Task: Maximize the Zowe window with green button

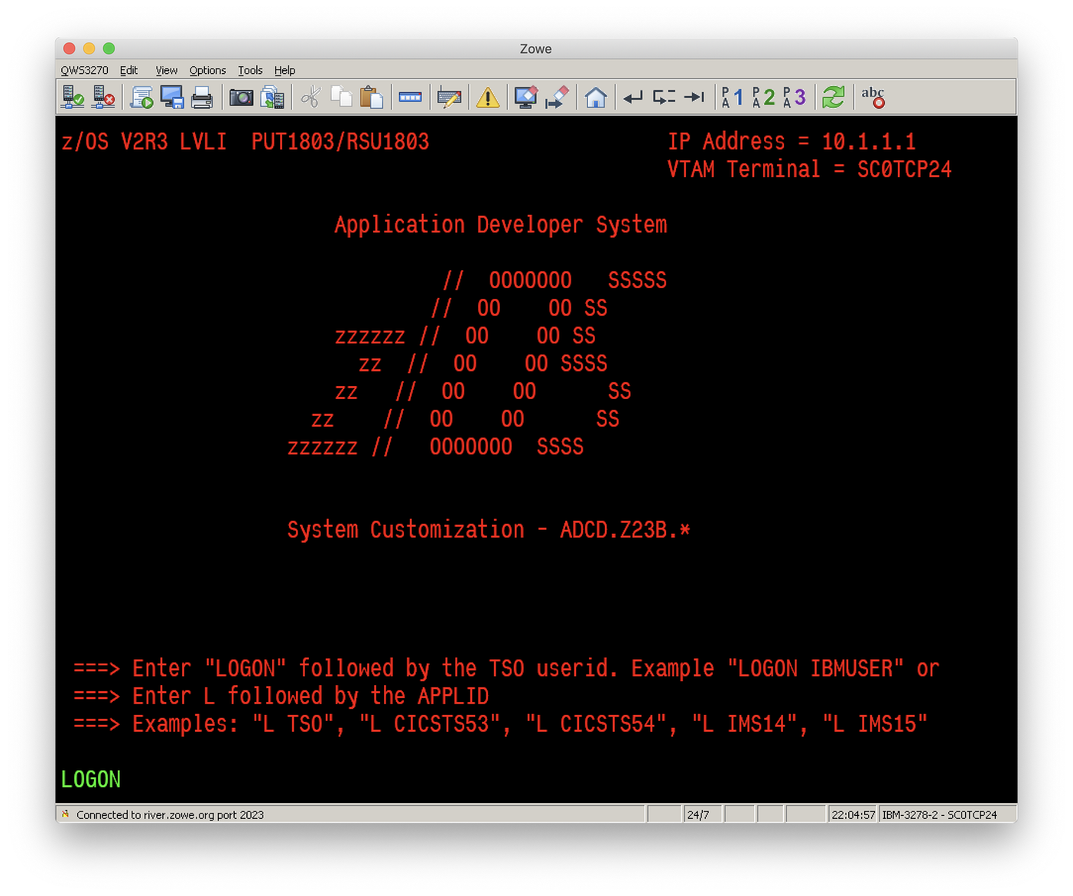Action: click(109, 48)
